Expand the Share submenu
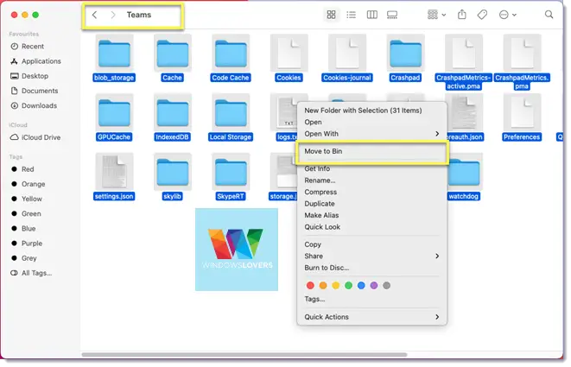This screenshot has width=571, height=367. tap(371, 256)
